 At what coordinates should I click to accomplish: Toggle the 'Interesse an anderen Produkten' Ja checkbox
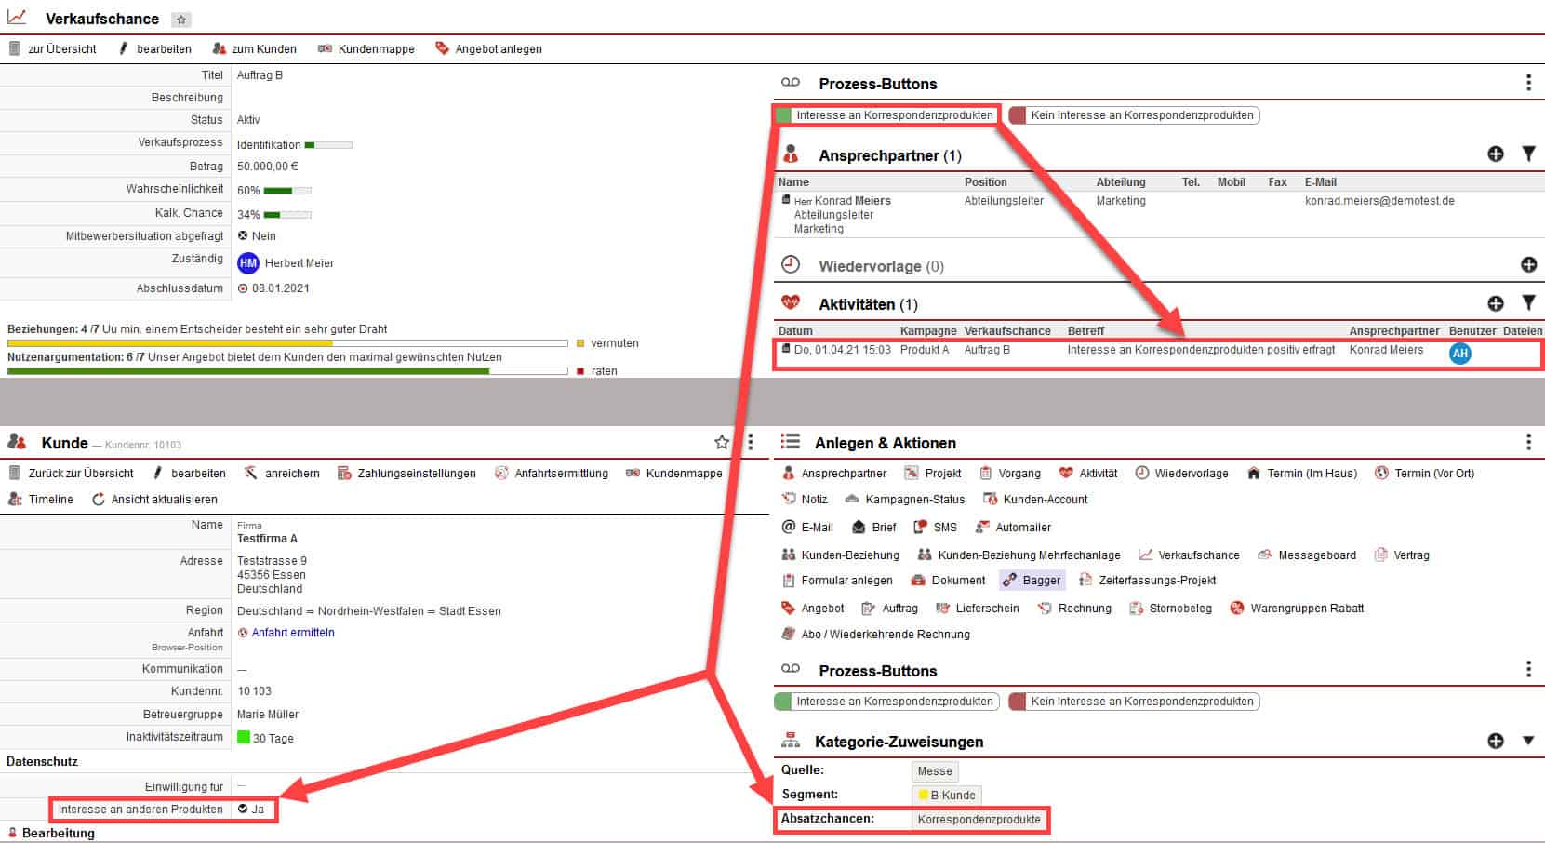[243, 810]
